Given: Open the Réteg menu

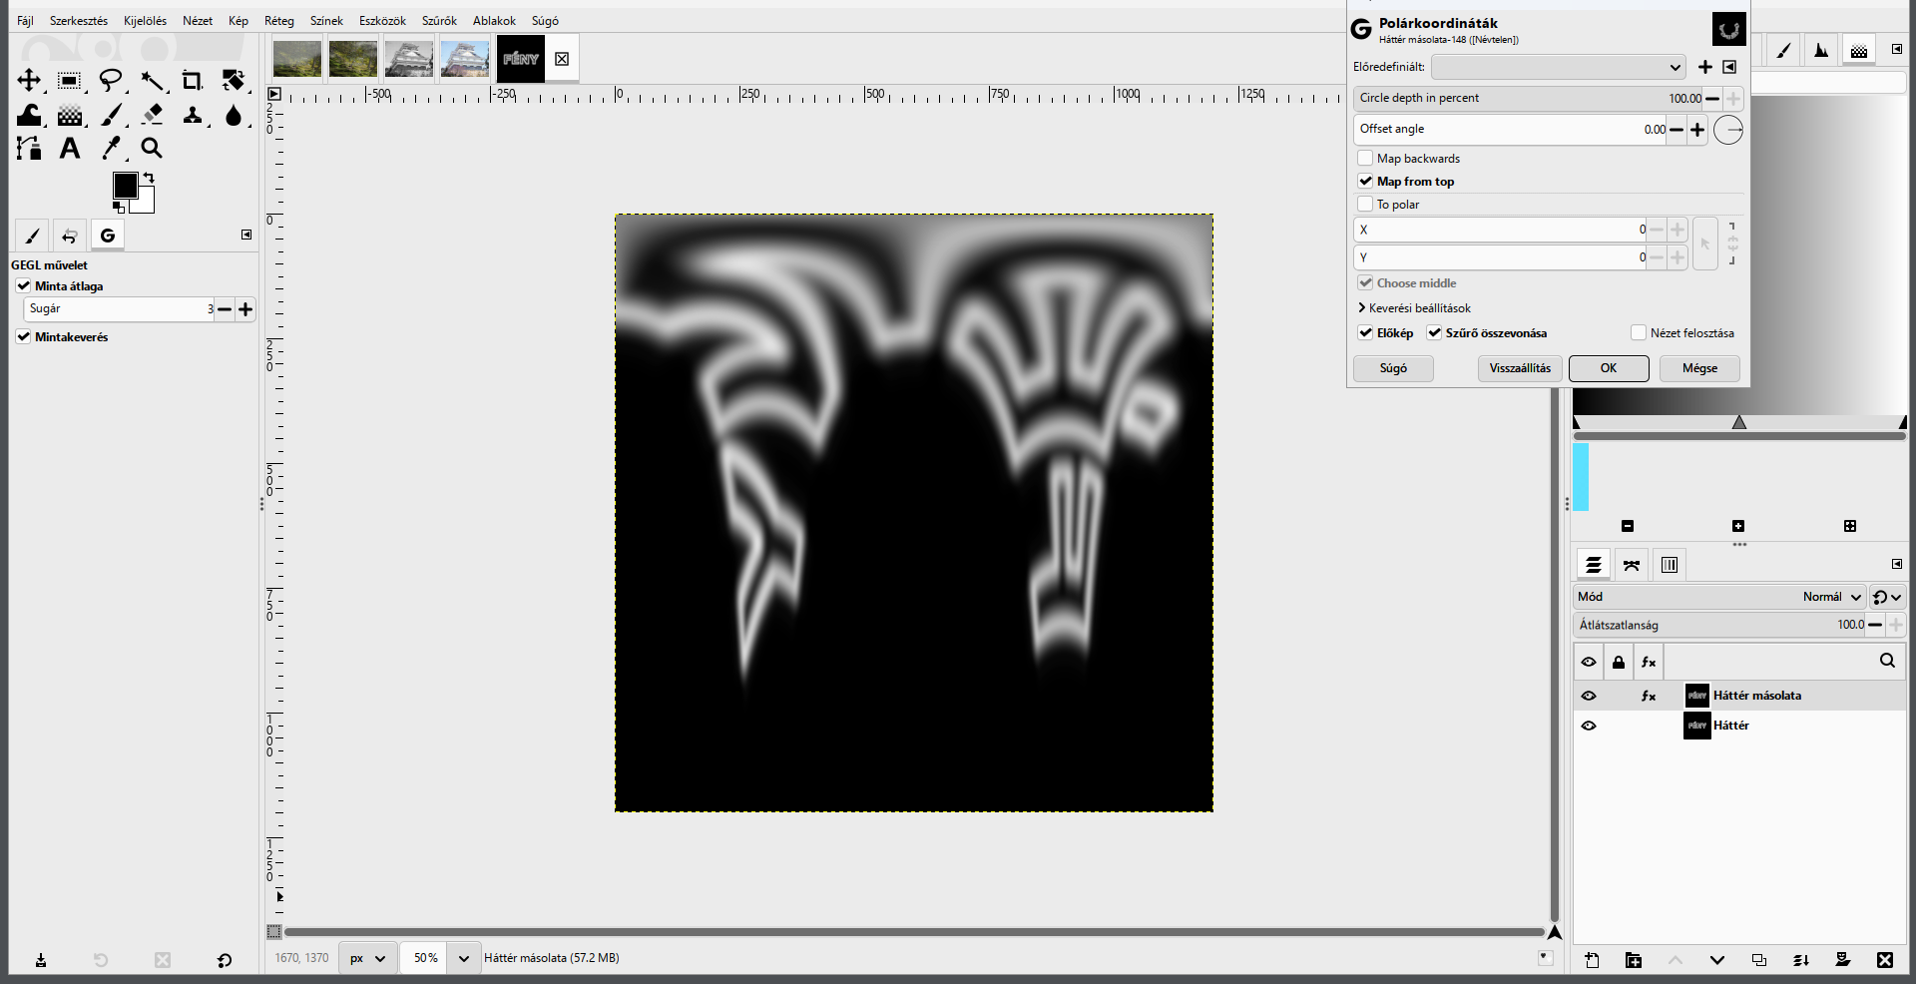Looking at the screenshot, I should point(279,20).
